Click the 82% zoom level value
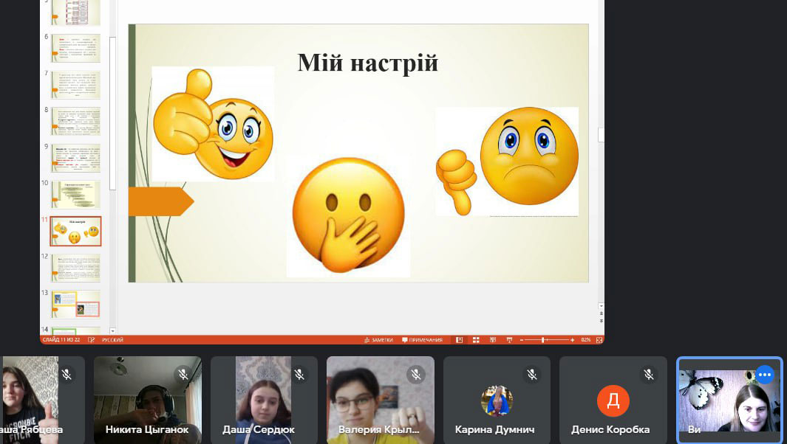 [x=586, y=340]
